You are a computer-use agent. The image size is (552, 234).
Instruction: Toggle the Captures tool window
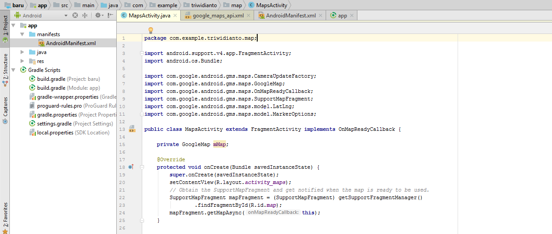5,110
